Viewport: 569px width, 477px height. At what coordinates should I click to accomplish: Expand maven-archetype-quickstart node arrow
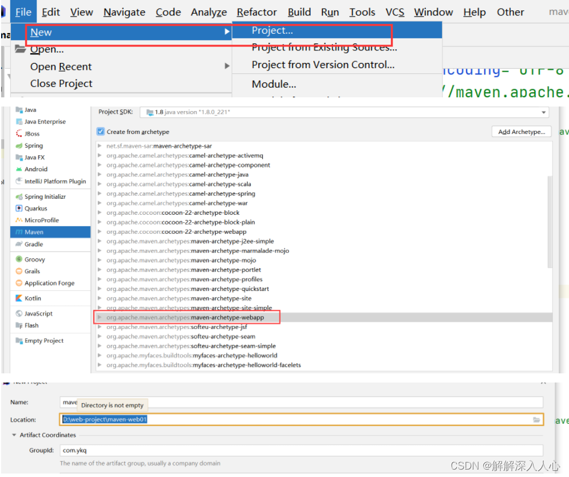100,289
